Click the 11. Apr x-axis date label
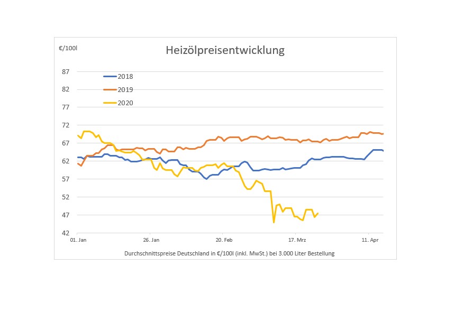The image size is (454, 311). click(x=369, y=240)
